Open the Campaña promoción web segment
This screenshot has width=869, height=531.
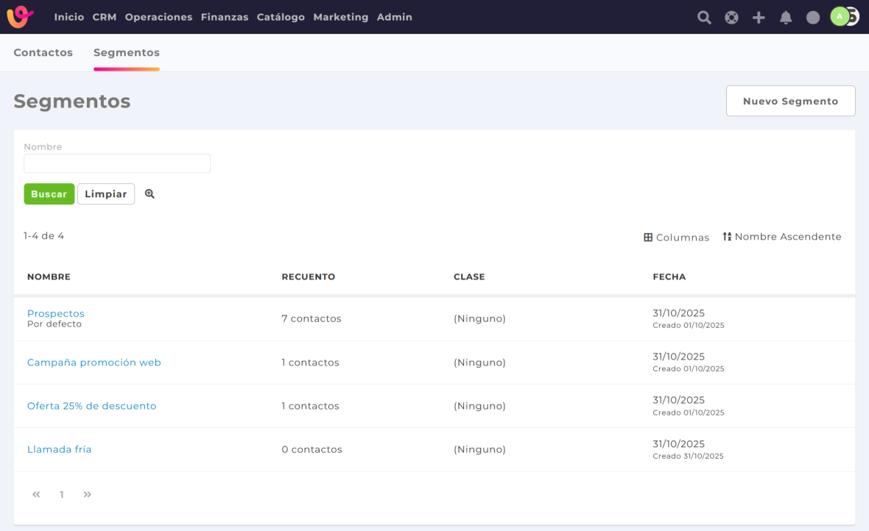click(x=94, y=363)
